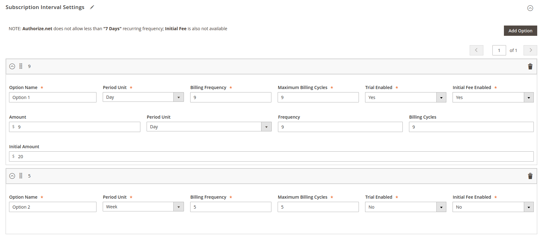Open the Period Unit dropdown for Option 1
This screenshot has height=241, width=545.
[x=143, y=97]
